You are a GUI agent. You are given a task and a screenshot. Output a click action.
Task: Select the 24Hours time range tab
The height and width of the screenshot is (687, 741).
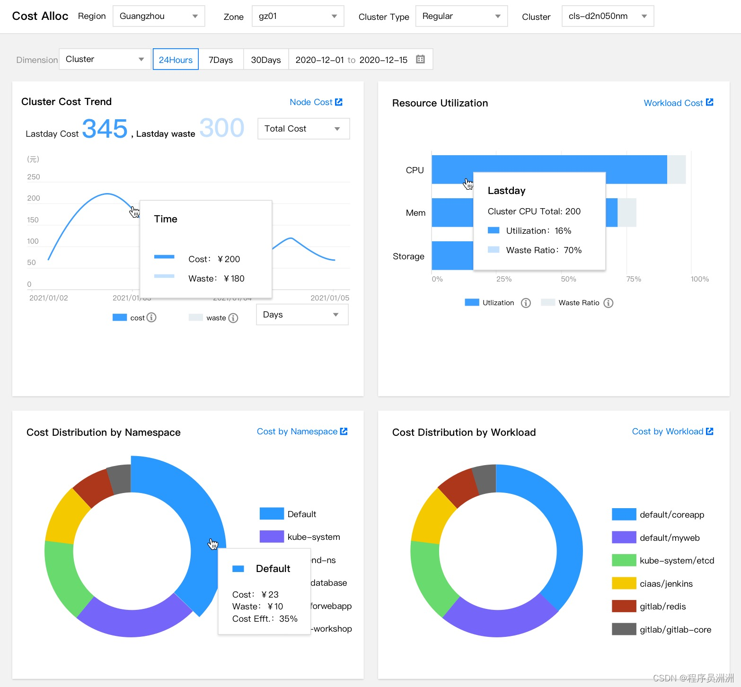coord(176,60)
